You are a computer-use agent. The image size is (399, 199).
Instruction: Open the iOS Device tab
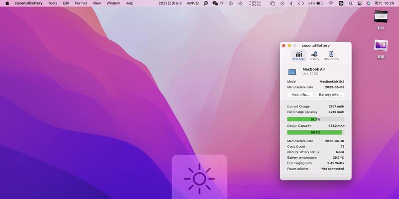[x=331, y=56]
